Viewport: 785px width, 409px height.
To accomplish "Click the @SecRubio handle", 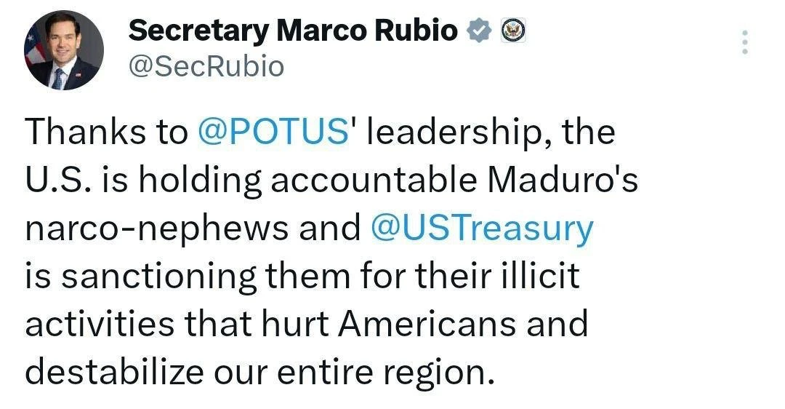I will pos(206,66).
